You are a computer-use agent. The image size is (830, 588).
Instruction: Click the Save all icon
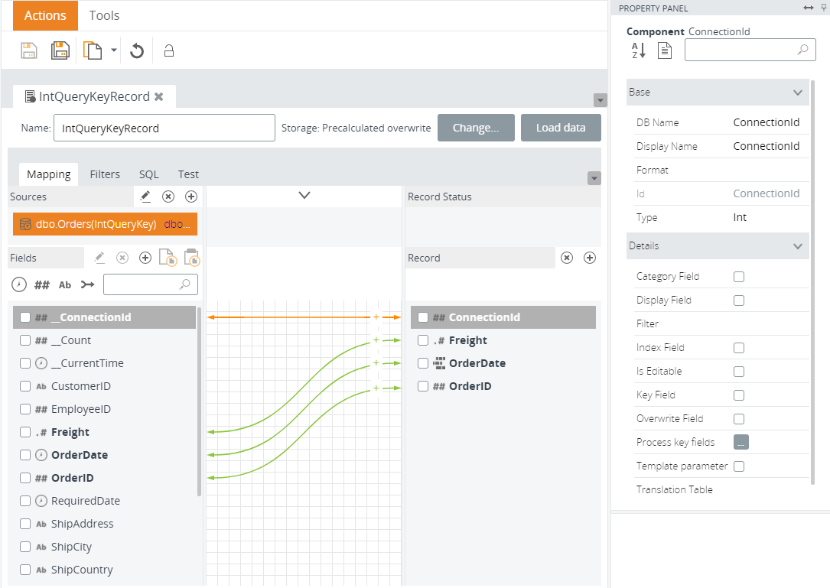click(x=60, y=50)
